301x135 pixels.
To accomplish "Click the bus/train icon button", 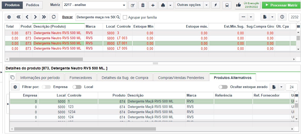I will [227, 5].
